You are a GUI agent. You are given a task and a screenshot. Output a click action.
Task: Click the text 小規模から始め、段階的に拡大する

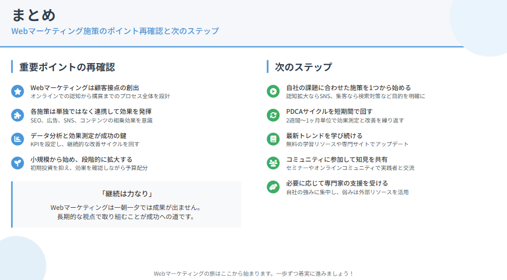pos(81,159)
